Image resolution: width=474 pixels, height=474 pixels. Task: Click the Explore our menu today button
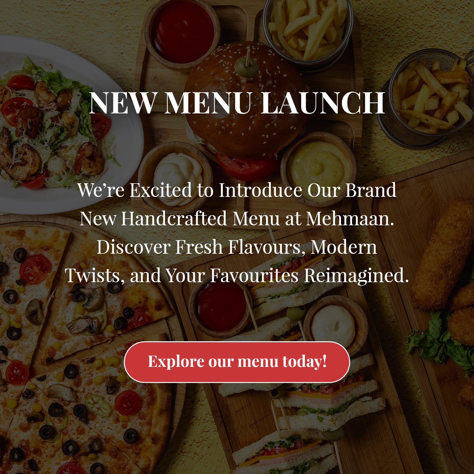coord(237,362)
